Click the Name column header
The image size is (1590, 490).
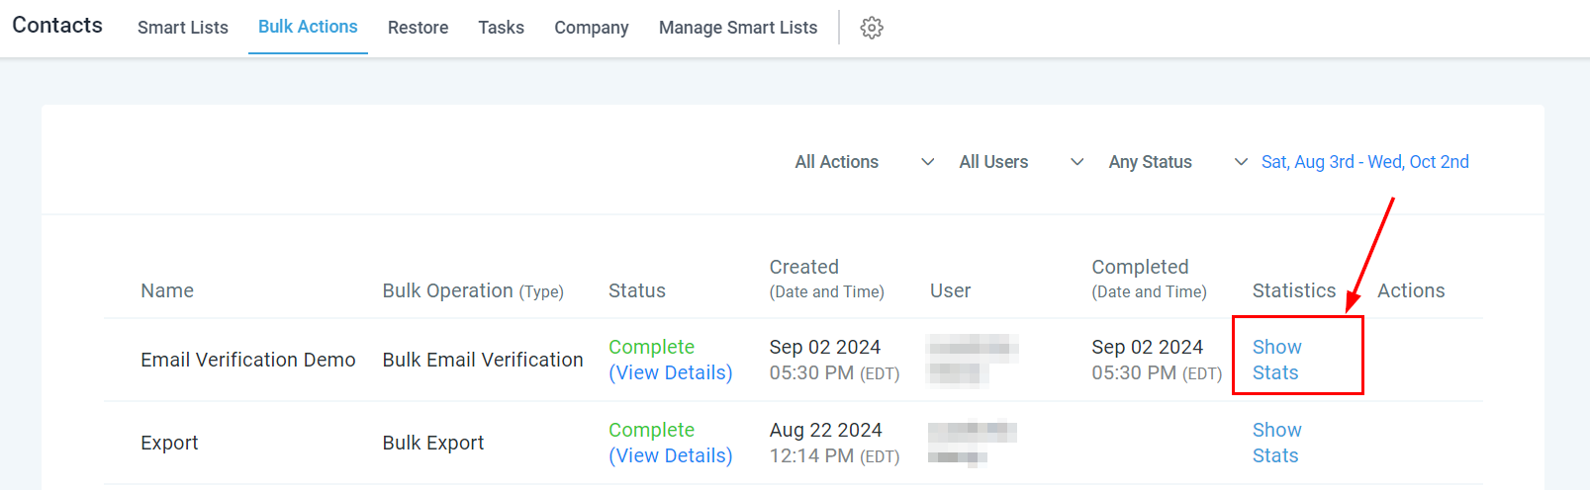(x=167, y=290)
